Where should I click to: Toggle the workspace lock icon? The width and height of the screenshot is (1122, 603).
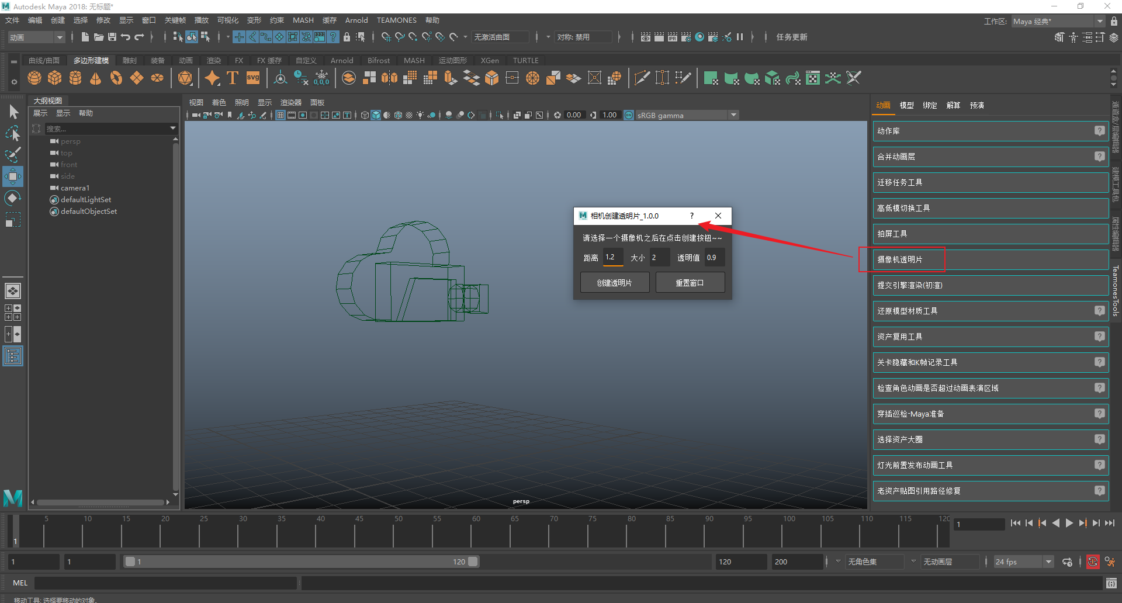point(1114,21)
